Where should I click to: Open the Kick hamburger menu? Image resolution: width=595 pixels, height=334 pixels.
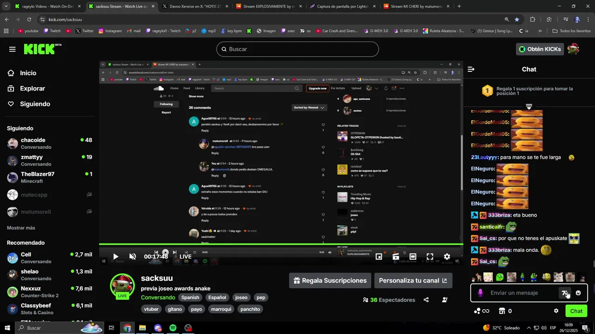point(13,49)
